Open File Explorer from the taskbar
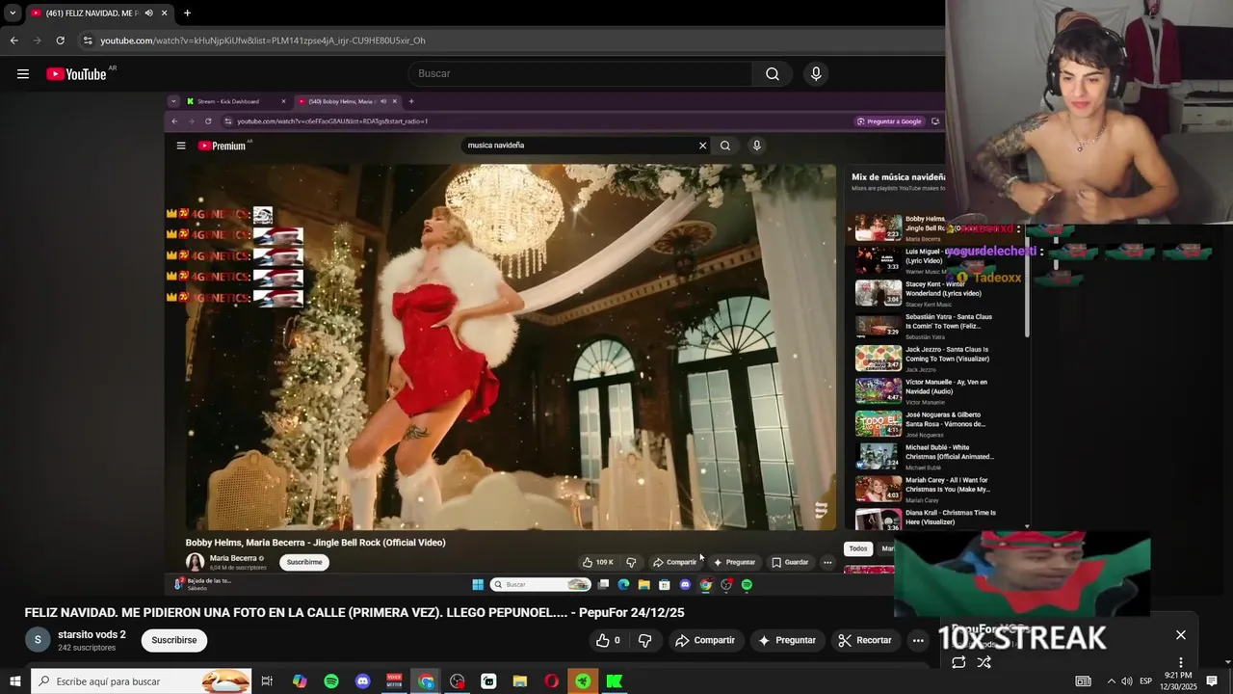1233x694 pixels. [x=520, y=681]
